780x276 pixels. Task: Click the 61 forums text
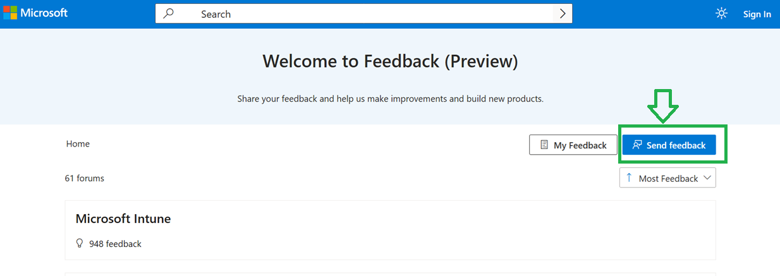click(85, 178)
